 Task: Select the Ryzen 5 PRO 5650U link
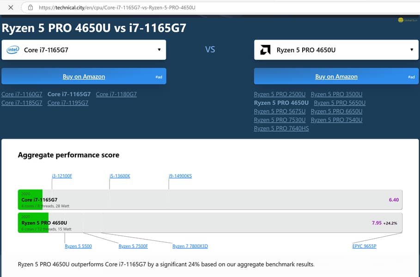(340, 103)
